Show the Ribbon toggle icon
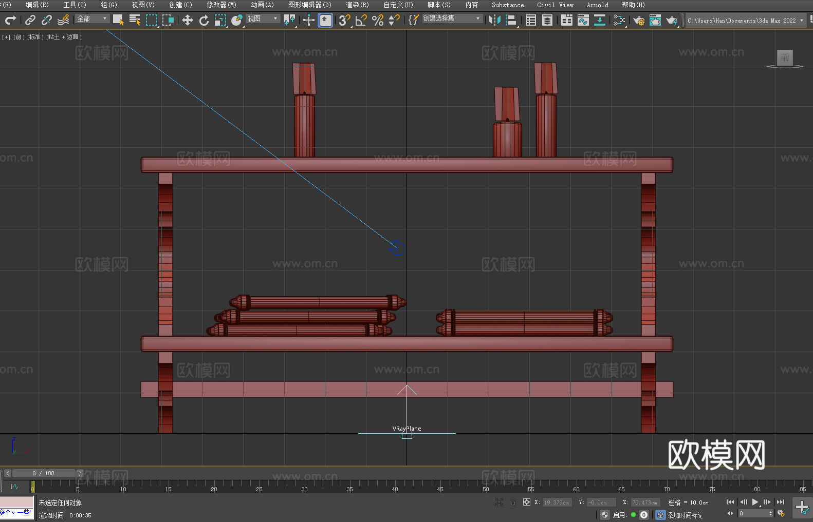This screenshot has width=813, height=522. click(x=567, y=20)
